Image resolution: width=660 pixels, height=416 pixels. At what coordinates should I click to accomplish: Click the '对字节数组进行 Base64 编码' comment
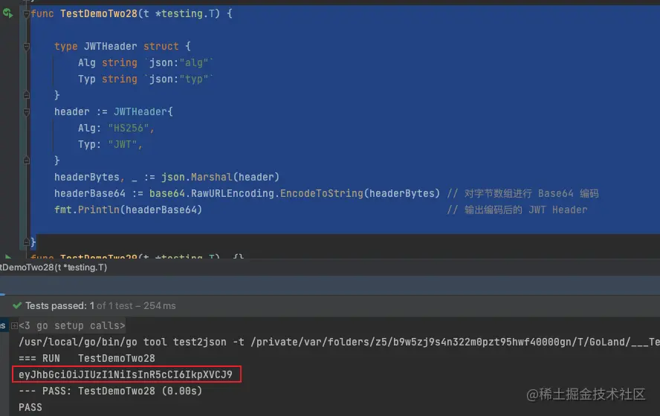pyautogui.click(x=522, y=193)
